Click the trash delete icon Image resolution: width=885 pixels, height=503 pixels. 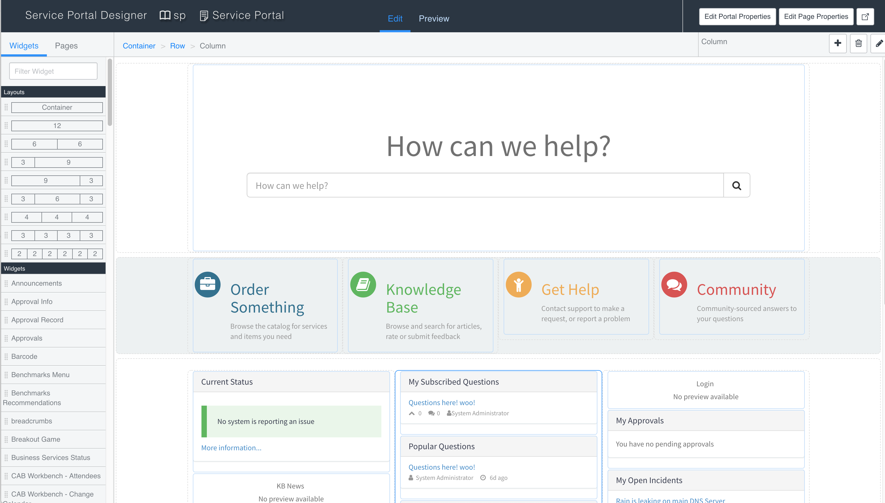(858, 43)
